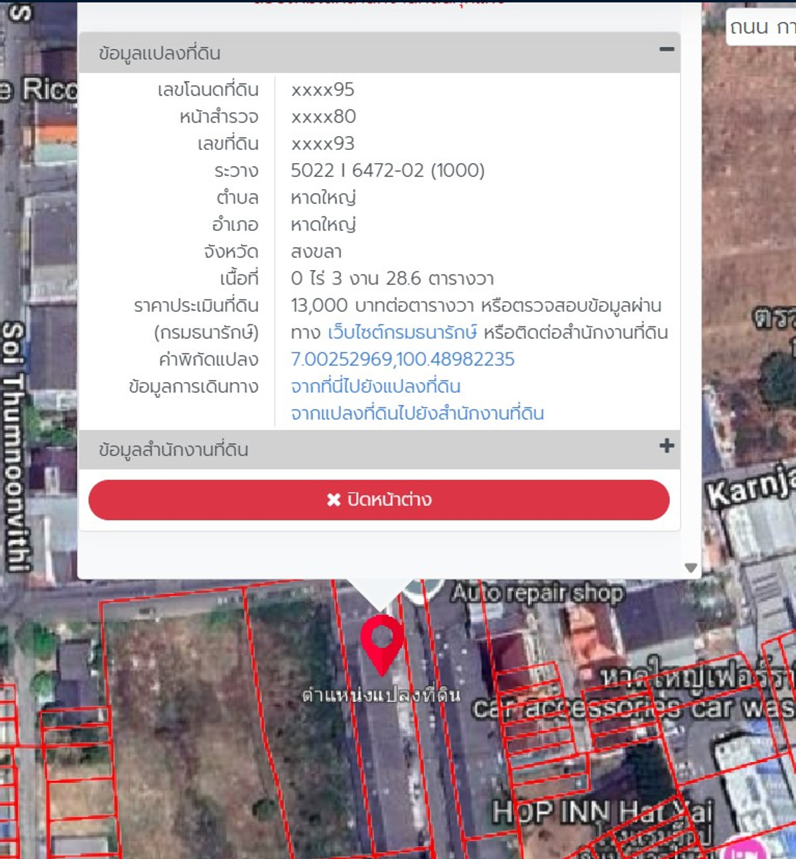Open the เว็บไซต์กรมธนารักษ์ link
796x859 pixels.
[402, 332]
